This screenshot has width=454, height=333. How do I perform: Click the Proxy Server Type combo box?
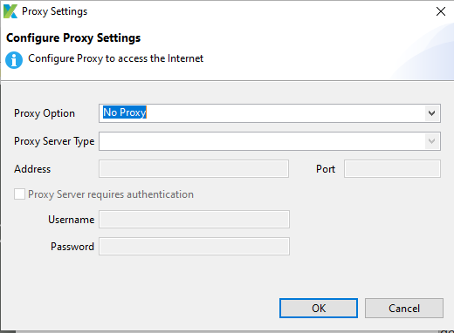click(270, 141)
